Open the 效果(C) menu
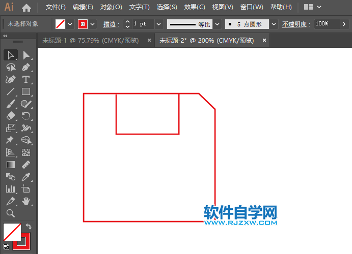Viewport: 352px width, 254px height. tap(195, 7)
